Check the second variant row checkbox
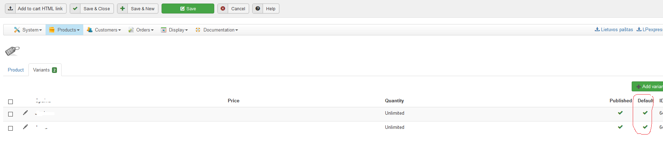663x154 pixels. [11, 128]
